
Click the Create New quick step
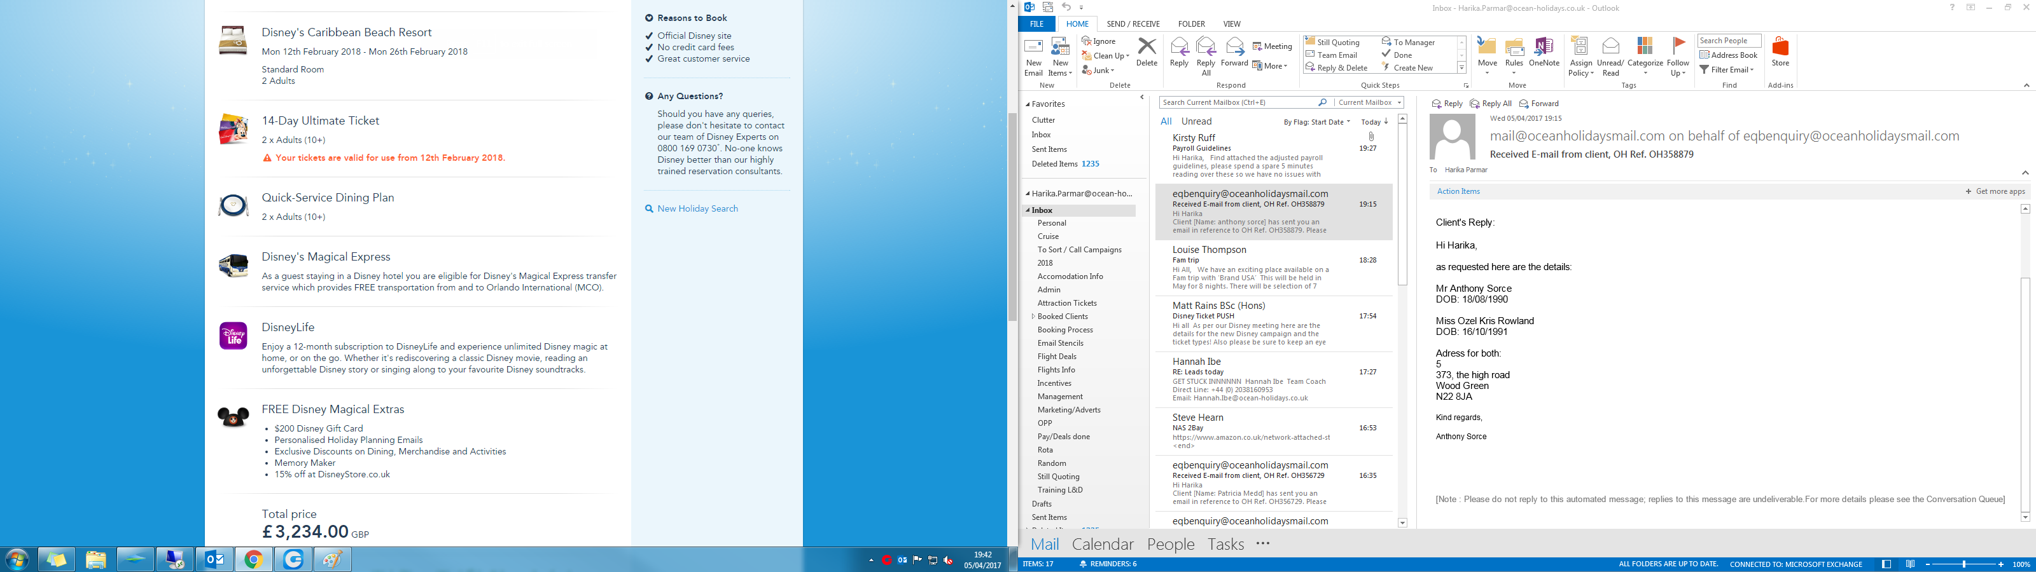[x=1407, y=68]
